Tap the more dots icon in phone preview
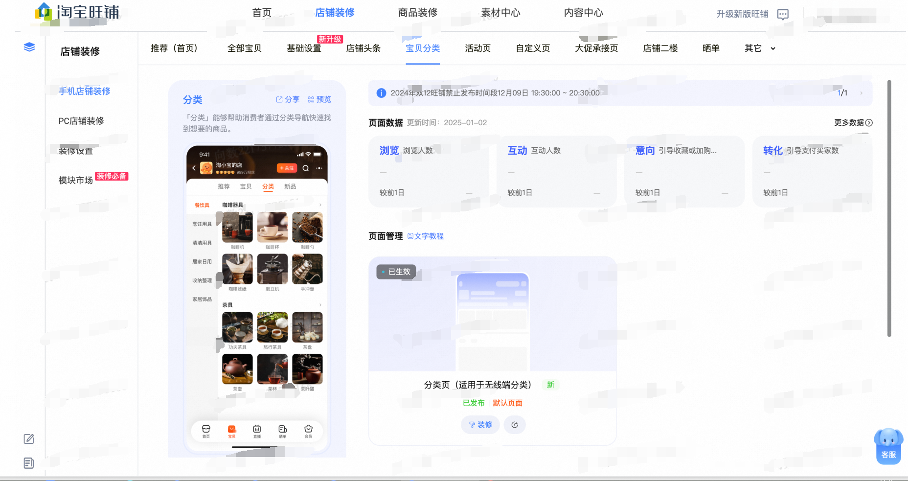Screen dimensions: 908x481 (x=319, y=168)
